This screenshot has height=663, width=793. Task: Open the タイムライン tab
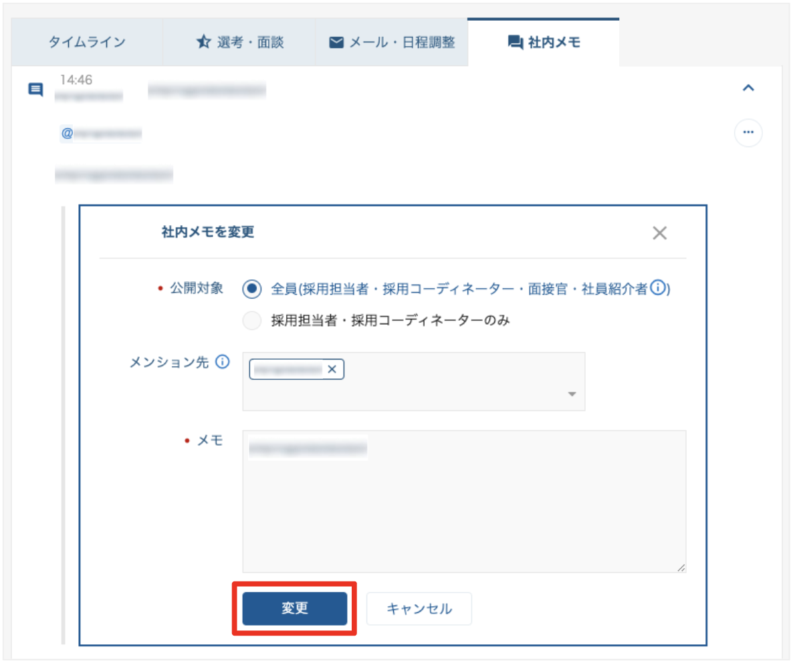(x=87, y=42)
